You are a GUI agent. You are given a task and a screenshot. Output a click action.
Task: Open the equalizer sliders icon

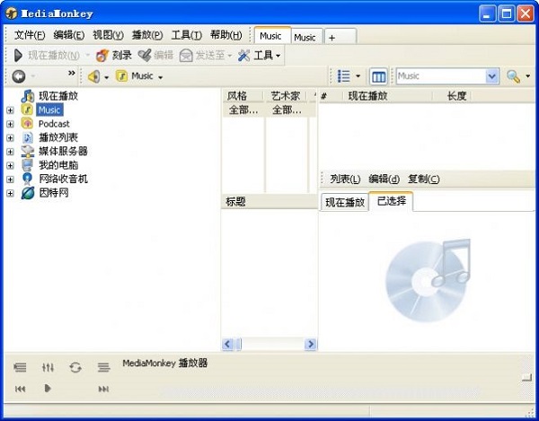(x=48, y=367)
